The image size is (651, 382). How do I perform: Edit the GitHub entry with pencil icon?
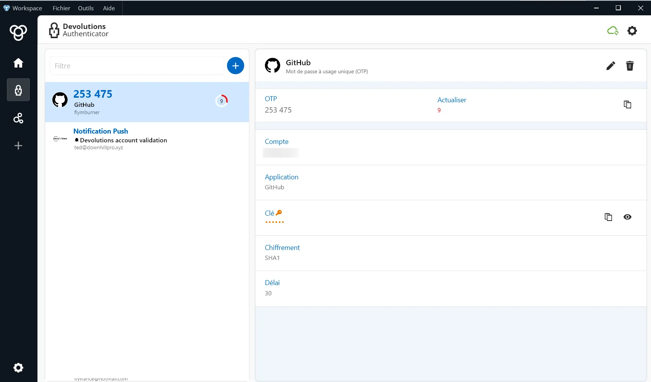610,66
